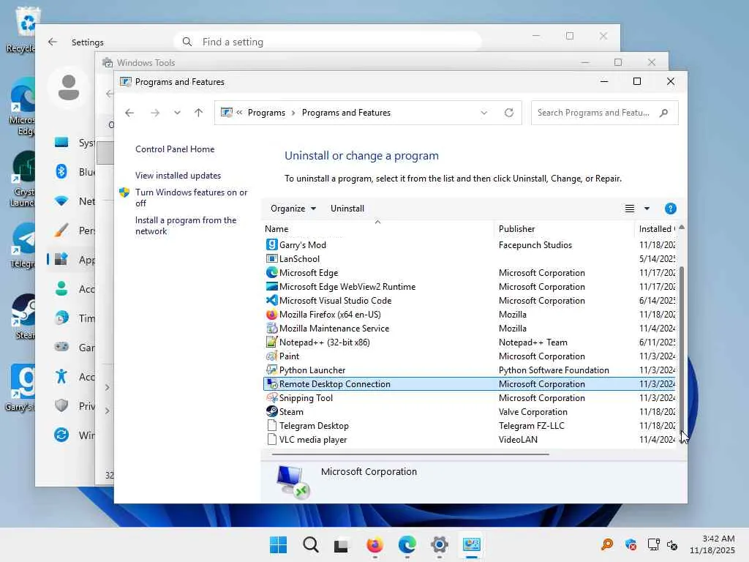Sort by the Installed On column header
Screen dimensions: 749x562
tap(655, 229)
